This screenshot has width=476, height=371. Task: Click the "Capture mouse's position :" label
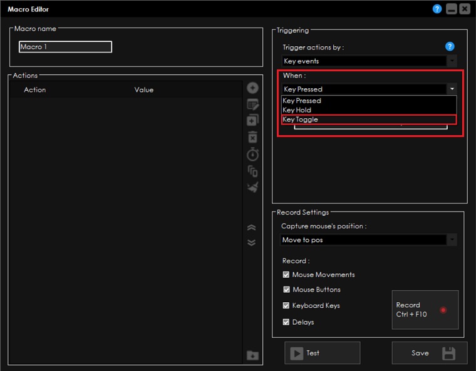point(324,226)
